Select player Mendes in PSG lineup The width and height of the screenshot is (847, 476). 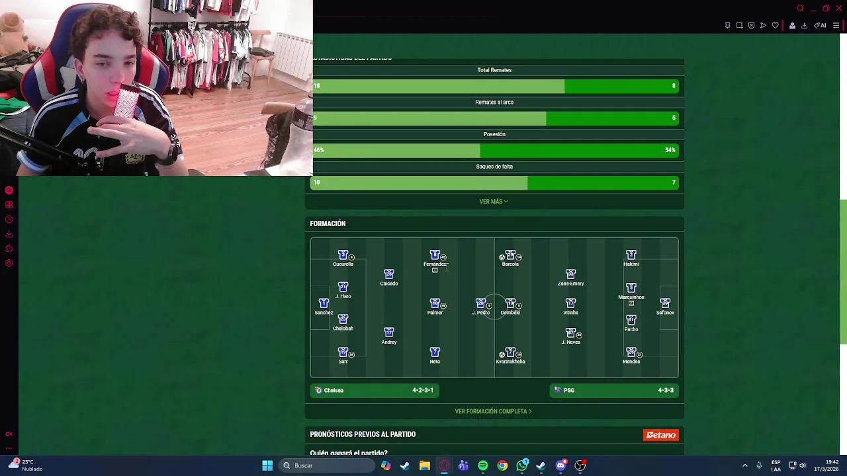[x=631, y=356]
